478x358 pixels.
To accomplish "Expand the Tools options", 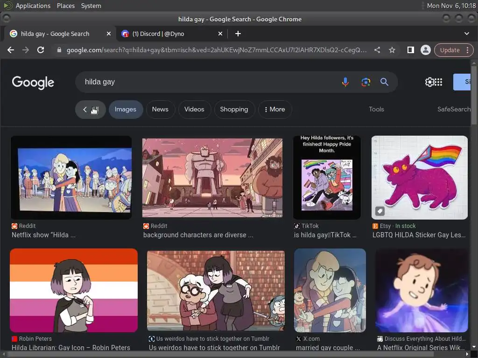I will point(376,109).
